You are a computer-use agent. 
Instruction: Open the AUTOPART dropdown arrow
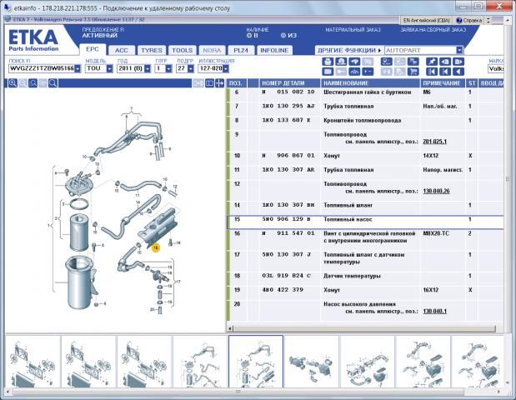click(x=459, y=50)
